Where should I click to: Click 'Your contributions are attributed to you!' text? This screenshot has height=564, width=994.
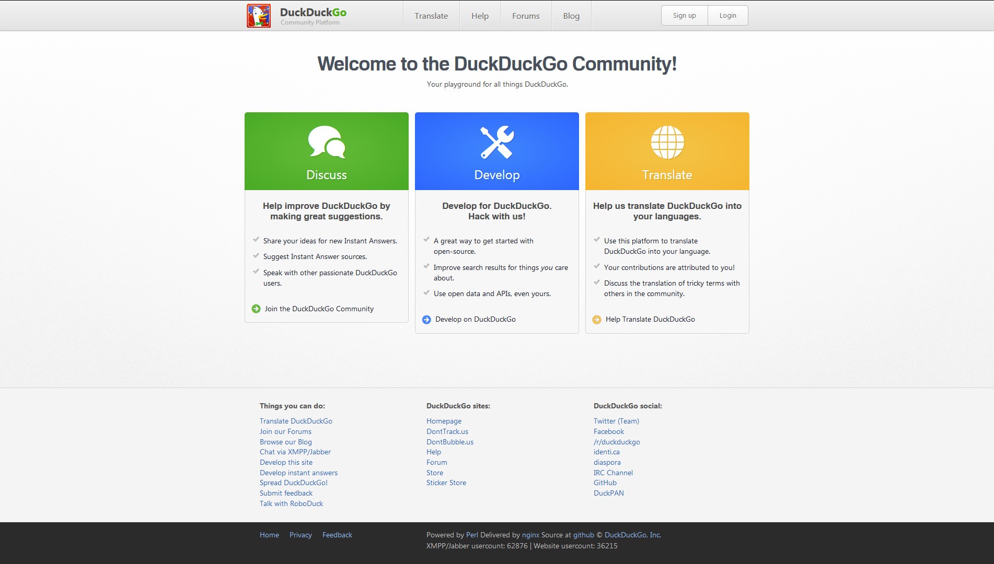click(x=669, y=267)
